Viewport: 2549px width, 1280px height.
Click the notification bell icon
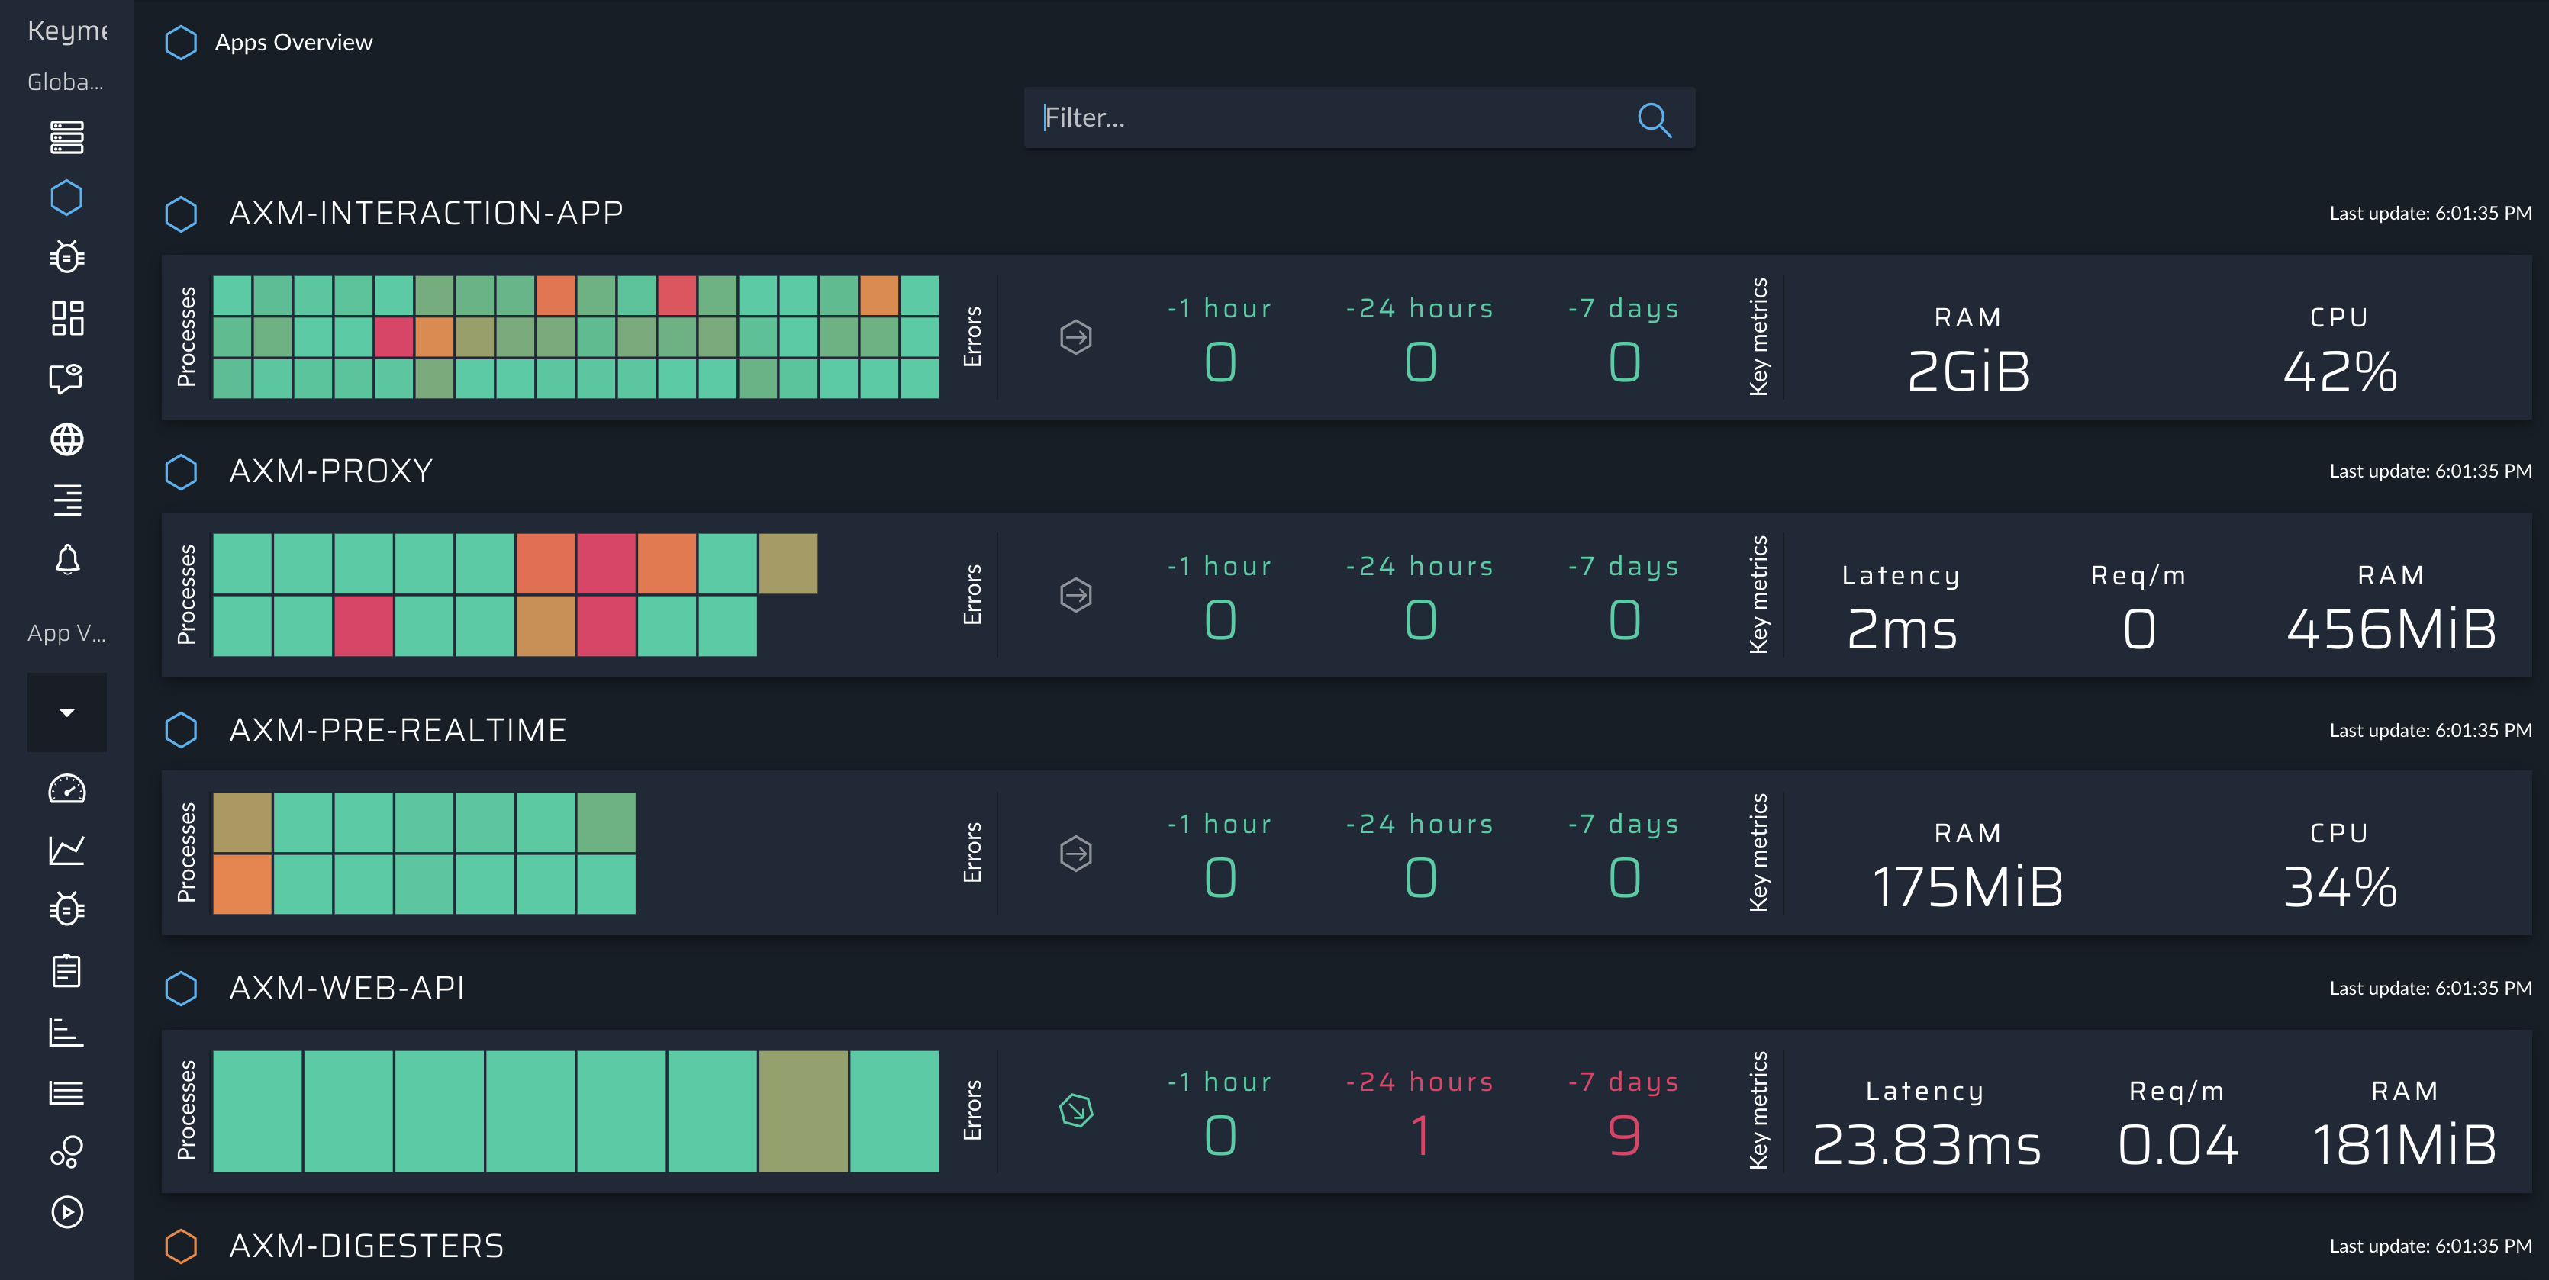click(66, 560)
